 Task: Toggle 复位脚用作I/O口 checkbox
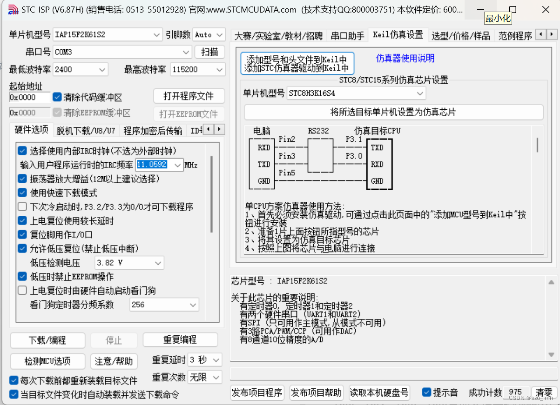pos(22,234)
